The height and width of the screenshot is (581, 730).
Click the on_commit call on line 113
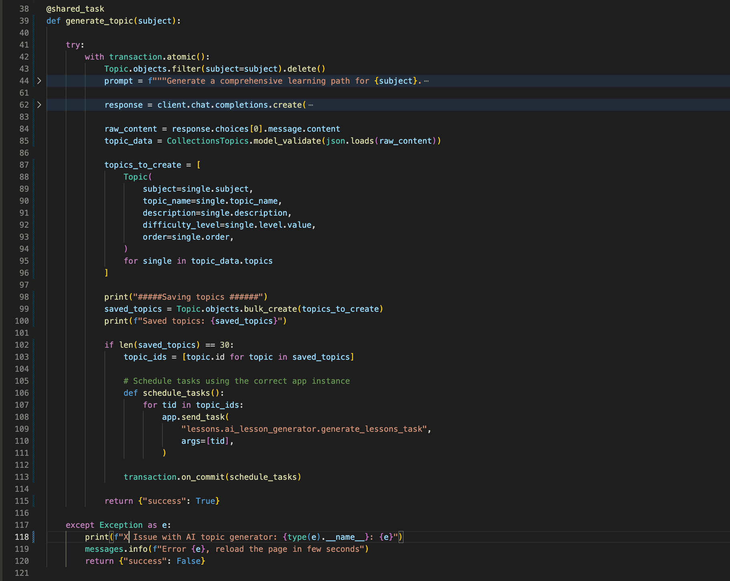(203, 477)
